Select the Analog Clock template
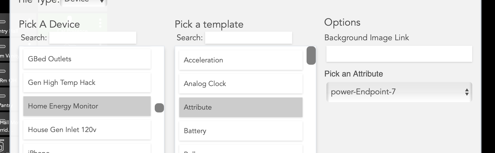 click(241, 84)
